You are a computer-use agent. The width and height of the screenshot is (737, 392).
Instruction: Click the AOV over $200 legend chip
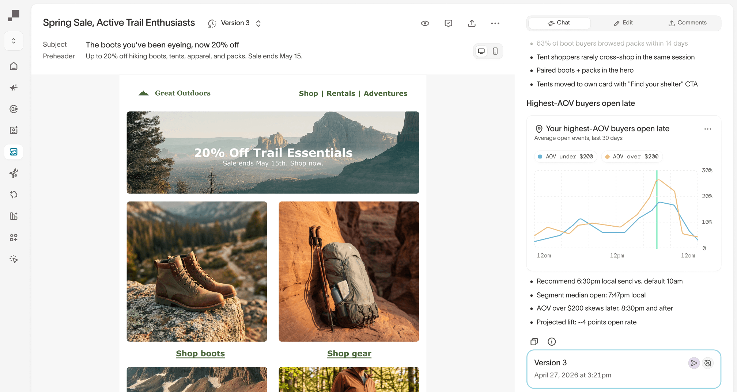[632, 156]
